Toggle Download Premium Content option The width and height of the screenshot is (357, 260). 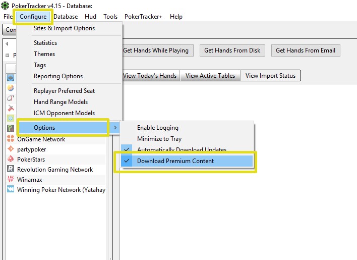tap(175, 161)
